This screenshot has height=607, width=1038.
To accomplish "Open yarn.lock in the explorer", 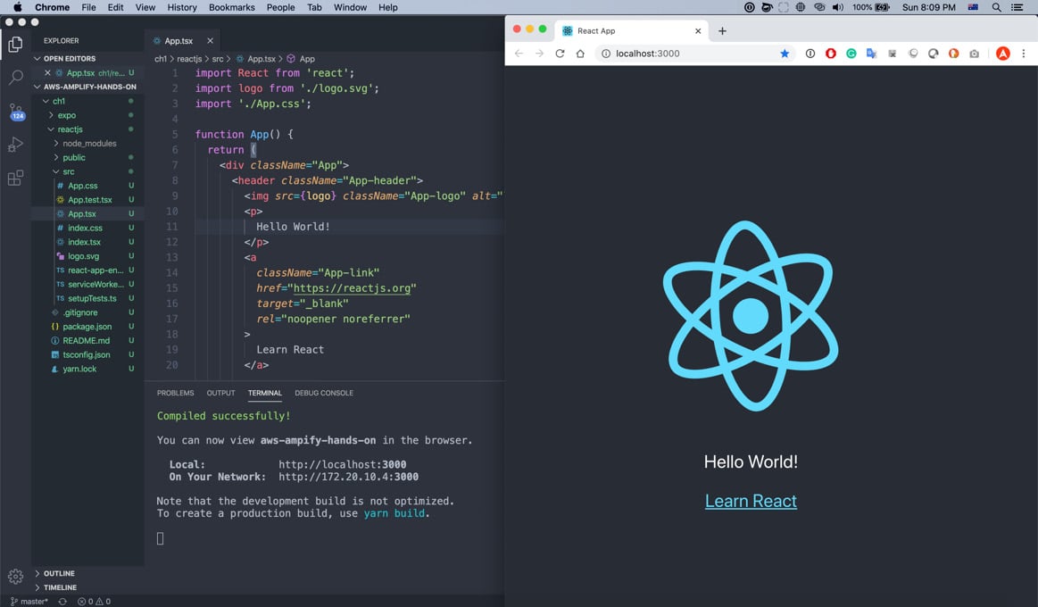I will click(79, 370).
